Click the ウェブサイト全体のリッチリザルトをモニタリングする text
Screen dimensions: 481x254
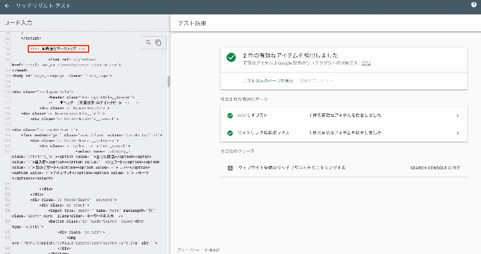292,168
